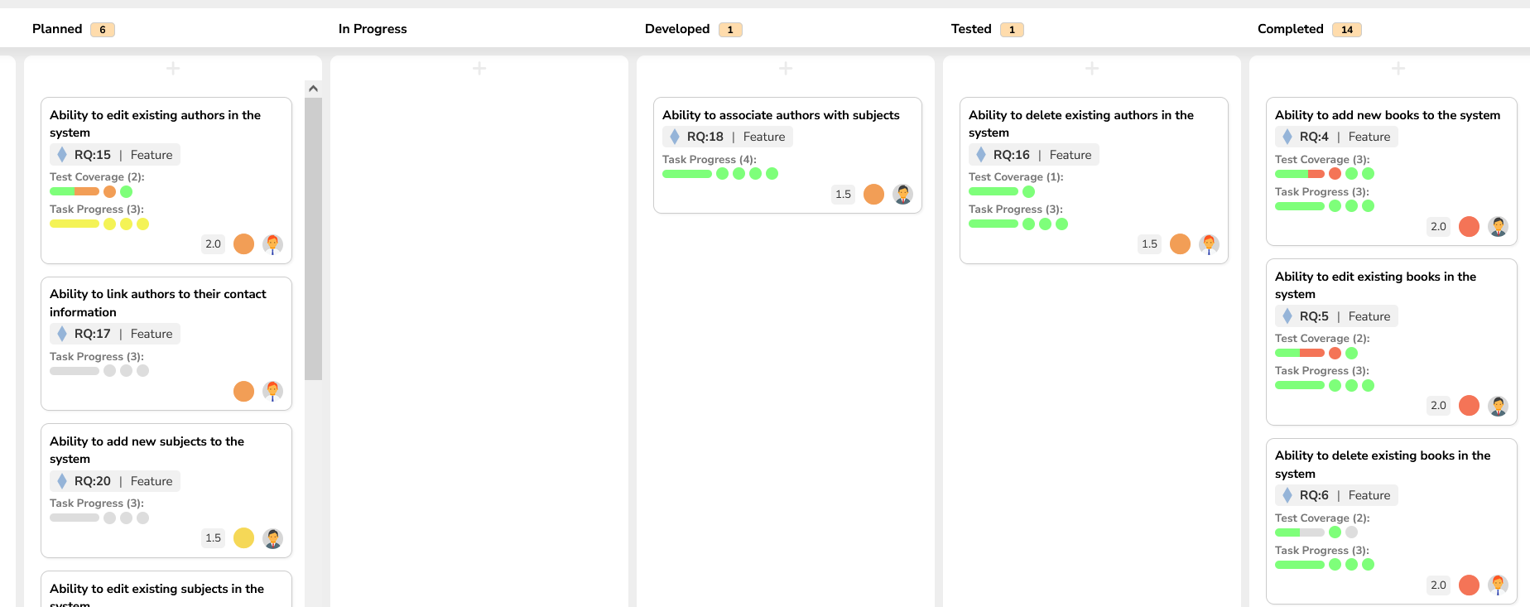Select the Developed column header
Image resolution: width=1530 pixels, height=607 pixels.
point(676,29)
